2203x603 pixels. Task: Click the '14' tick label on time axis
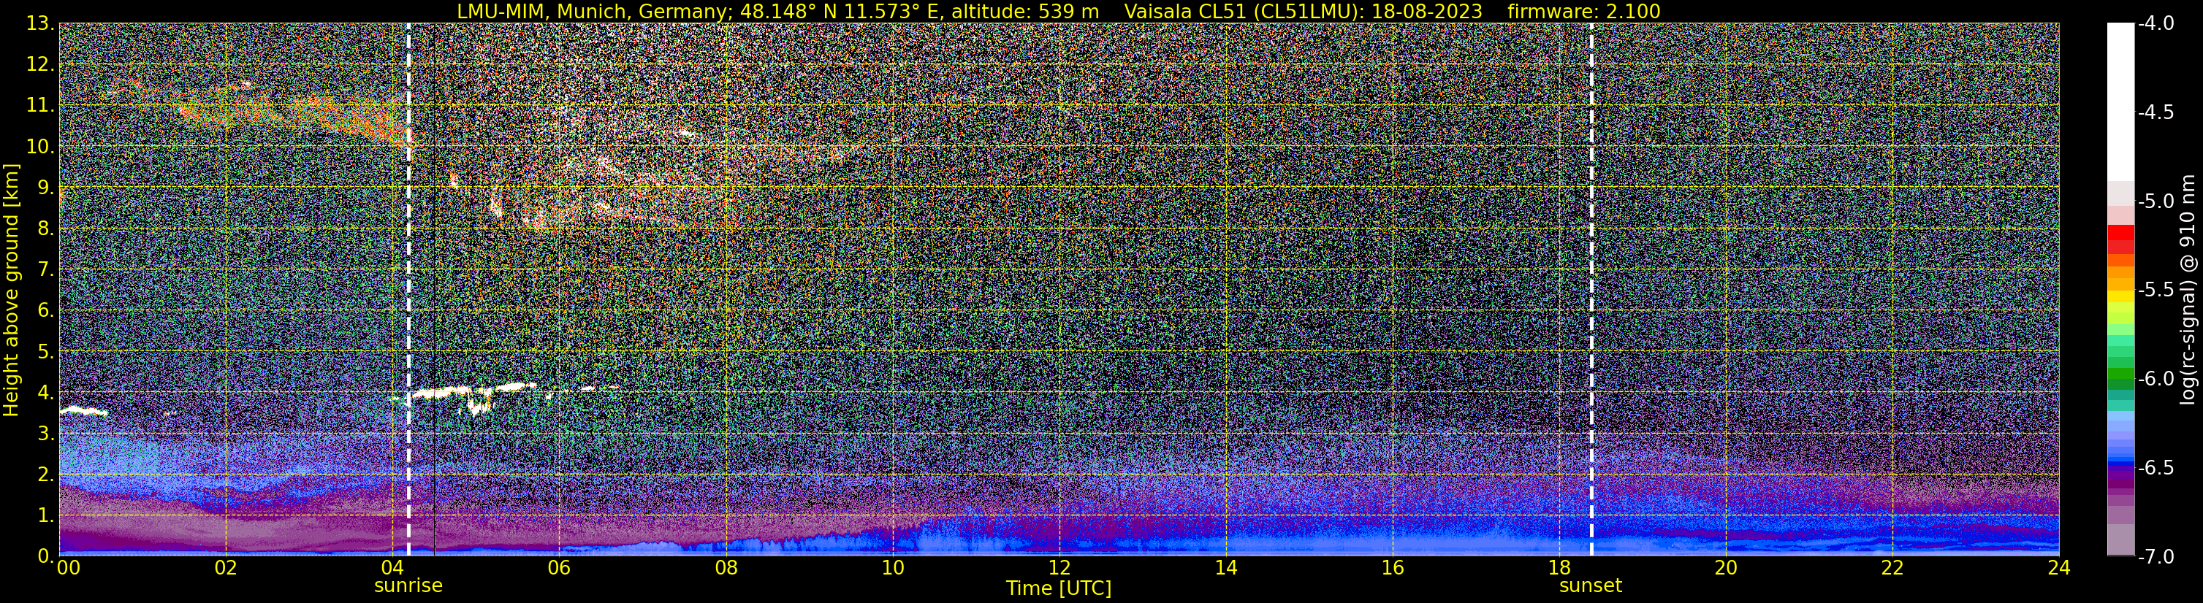coord(1225,568)
